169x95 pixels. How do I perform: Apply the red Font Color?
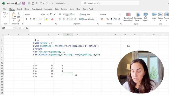tap(52, 19)
